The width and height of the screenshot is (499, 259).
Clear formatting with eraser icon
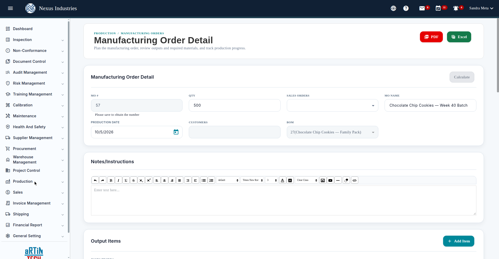(346, 180)
